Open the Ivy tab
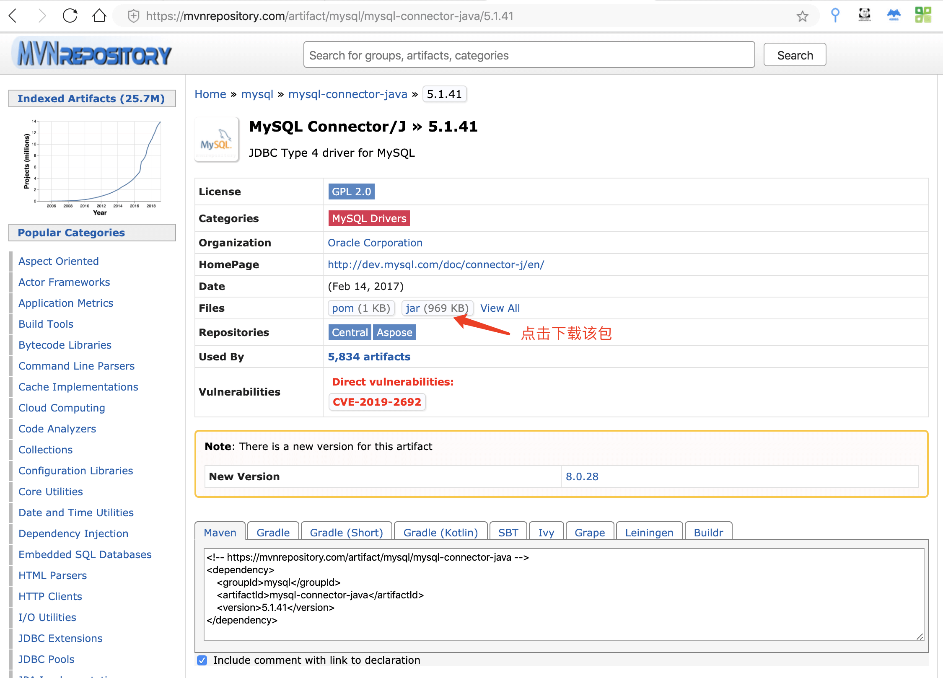The width and height of the screenshot is (943, 678). point(546,532)
